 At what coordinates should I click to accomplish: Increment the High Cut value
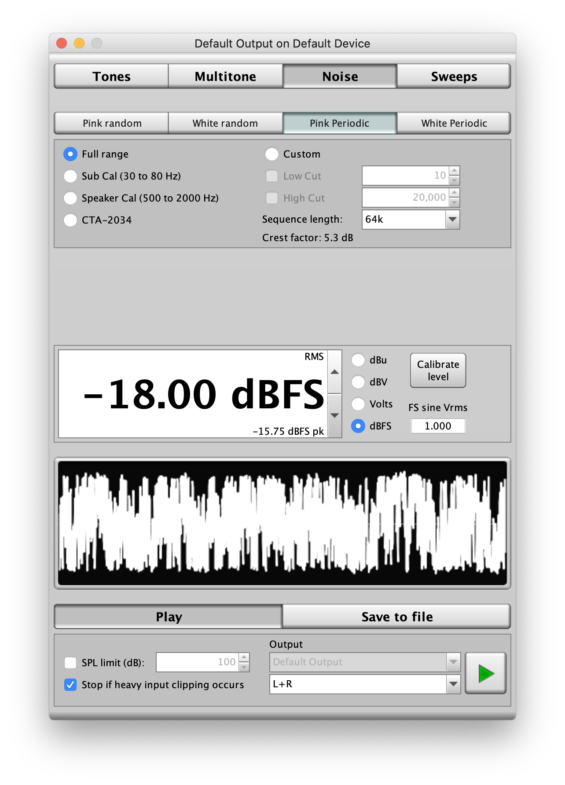[455, 193]
